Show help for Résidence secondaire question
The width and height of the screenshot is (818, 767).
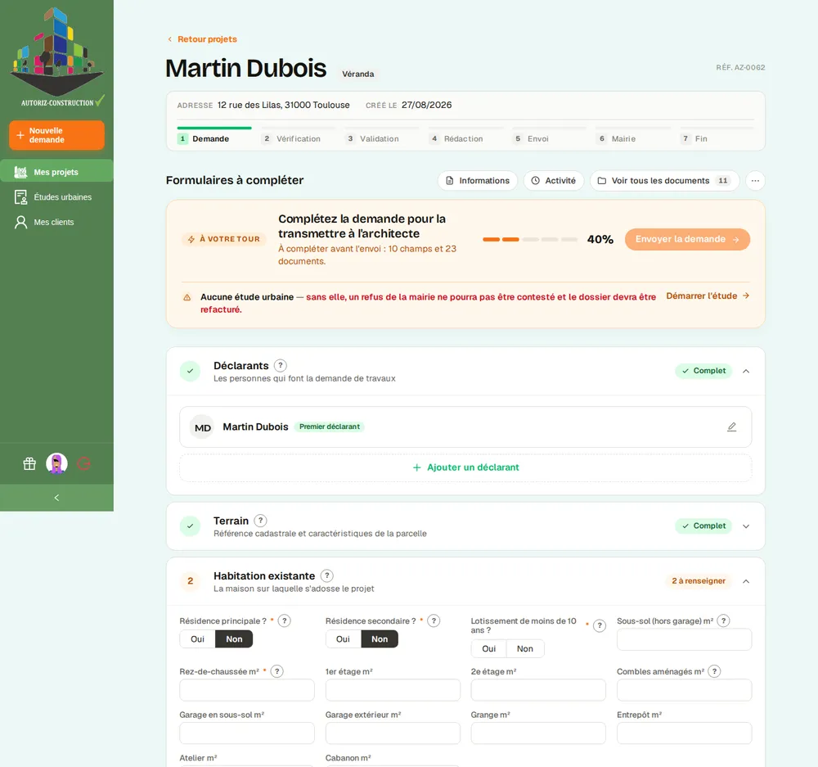tap(434, 620)
